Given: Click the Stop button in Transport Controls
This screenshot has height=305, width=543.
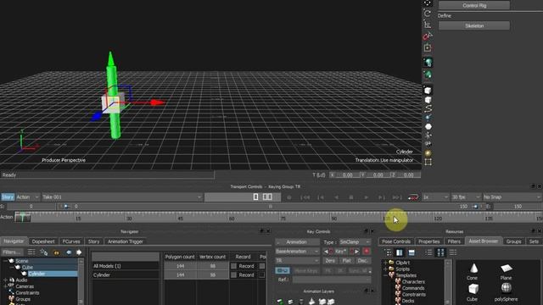Looking at the screenshot, I should pos(350,197).
